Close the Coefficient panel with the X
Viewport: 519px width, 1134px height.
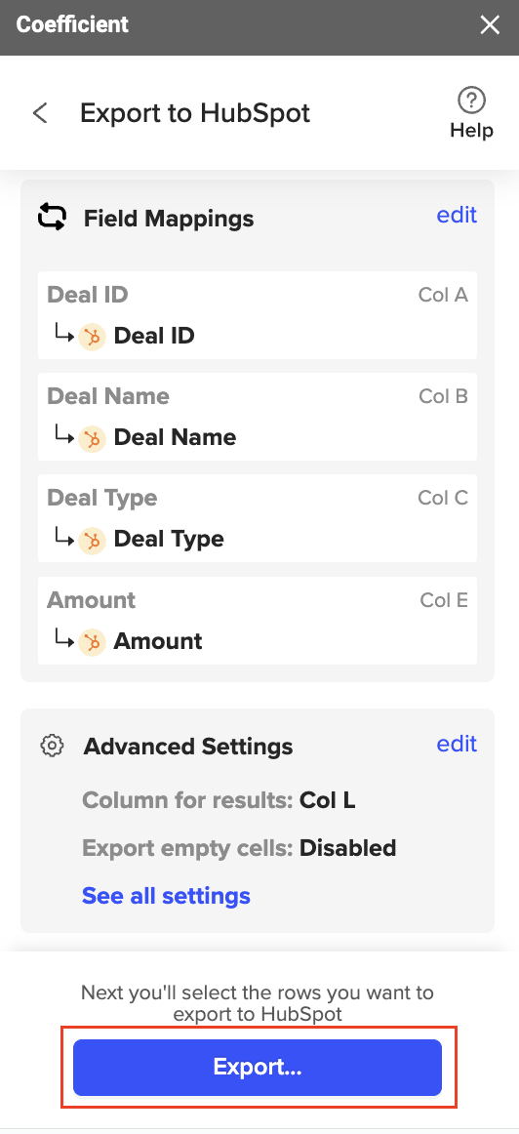[x=490, y=25]
